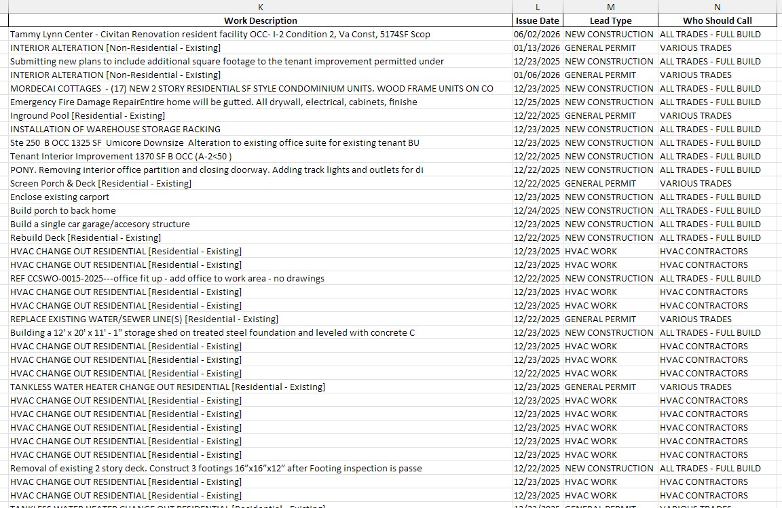
Task: Select the NEW CONSTRUCTION cell beside MORDECAI COTTAGES
Action: pyautogui.click(x=610, y=88)
